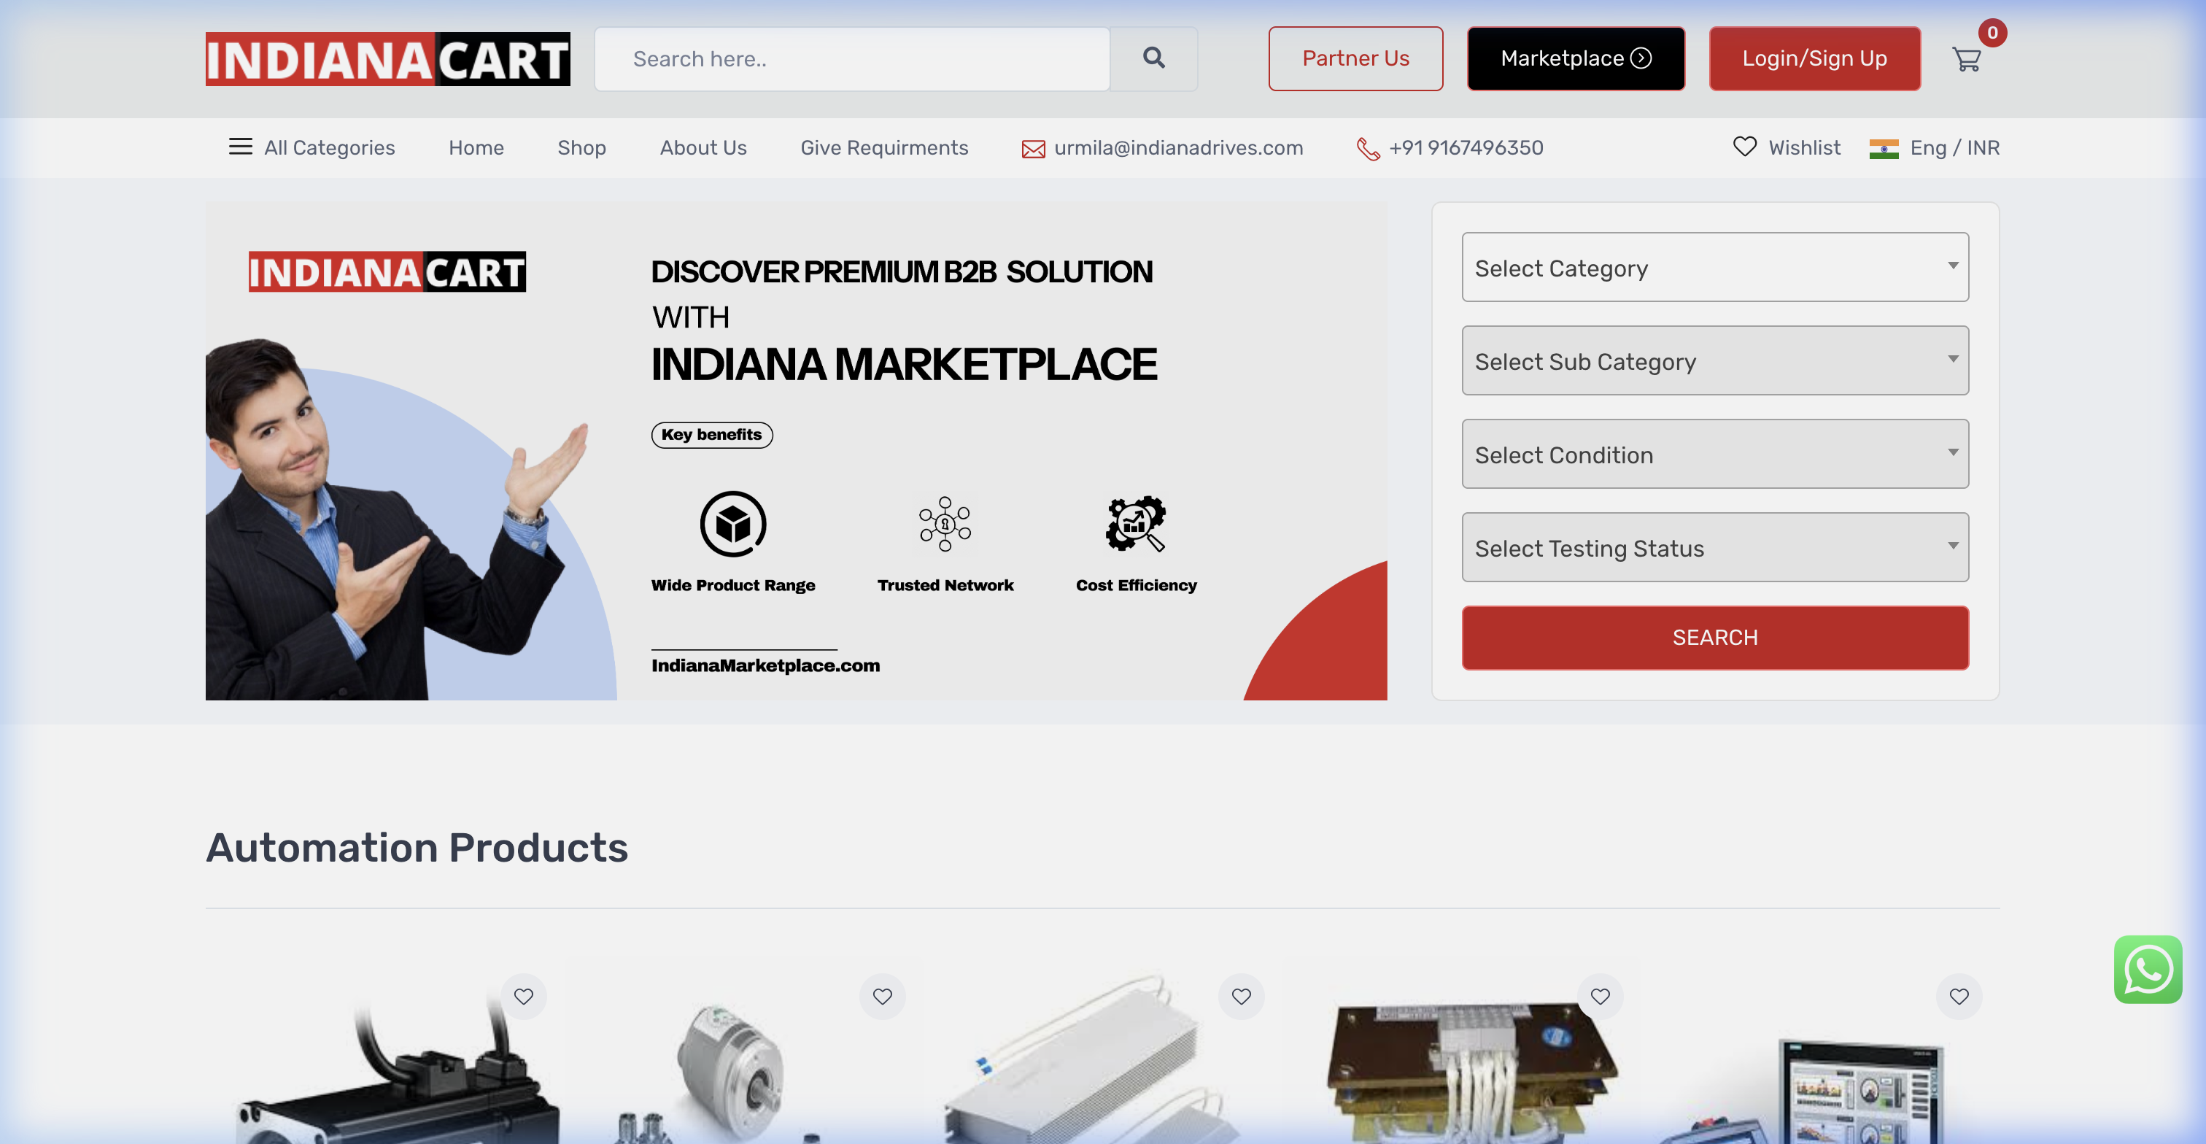This screenshot has height=1144, width=2206.
Task: Go to the Shop menu item
Action: pos(581,147)
